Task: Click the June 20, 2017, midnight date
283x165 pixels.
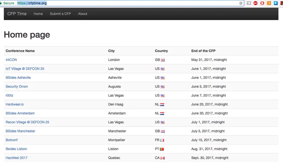Action: coord(209,104)
